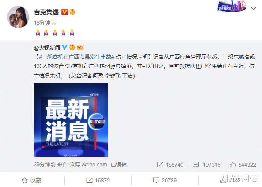Click 18分钟前 post timestamp

click(x=44, y=23)
